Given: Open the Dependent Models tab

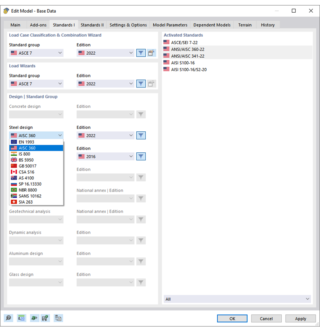Looking at the screenshot, I should [212, 25].
